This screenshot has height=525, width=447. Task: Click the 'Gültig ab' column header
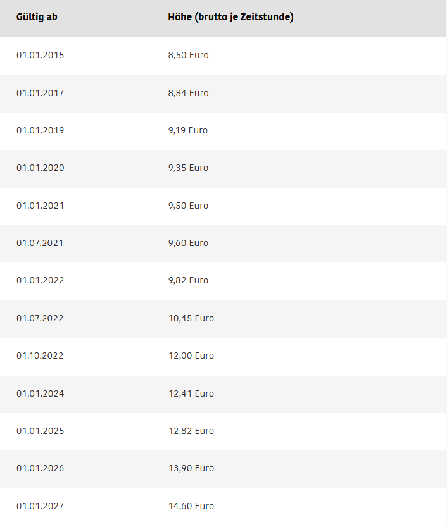(x=37, y=16)
